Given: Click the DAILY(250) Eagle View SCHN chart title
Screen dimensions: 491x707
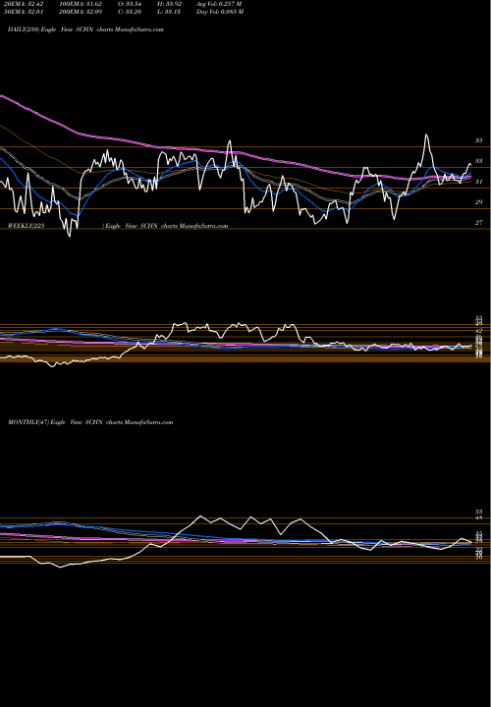Looking at the screenshot, I should click(x=85, y=29).
